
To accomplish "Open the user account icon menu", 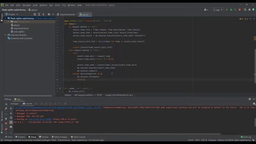I will coord(206,10).
